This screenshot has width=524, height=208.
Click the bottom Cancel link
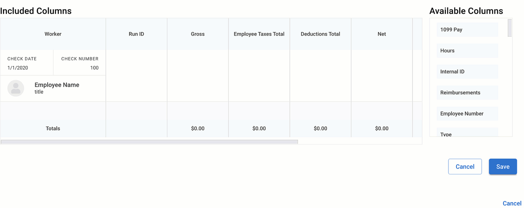[x=512, y=203]
